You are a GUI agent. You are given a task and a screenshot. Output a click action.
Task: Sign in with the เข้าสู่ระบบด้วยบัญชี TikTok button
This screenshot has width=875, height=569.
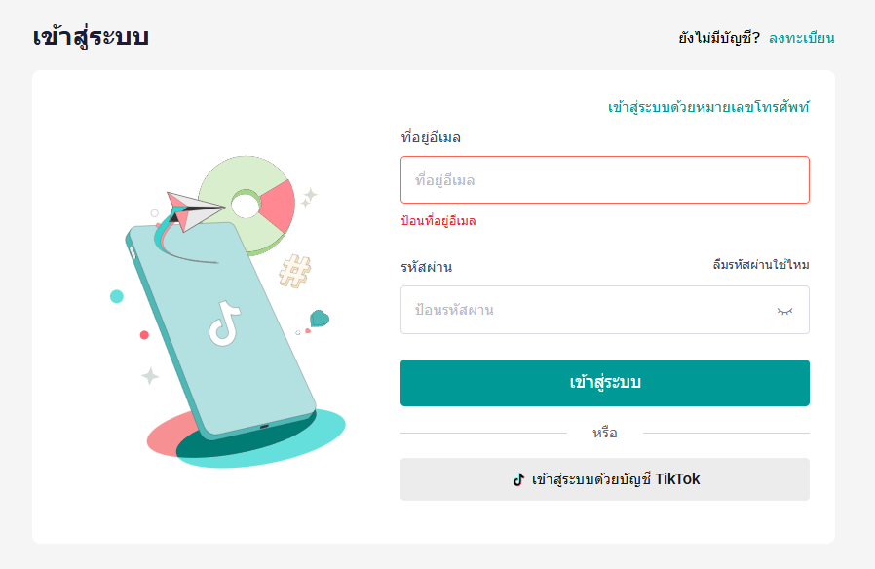coord(604,479)
